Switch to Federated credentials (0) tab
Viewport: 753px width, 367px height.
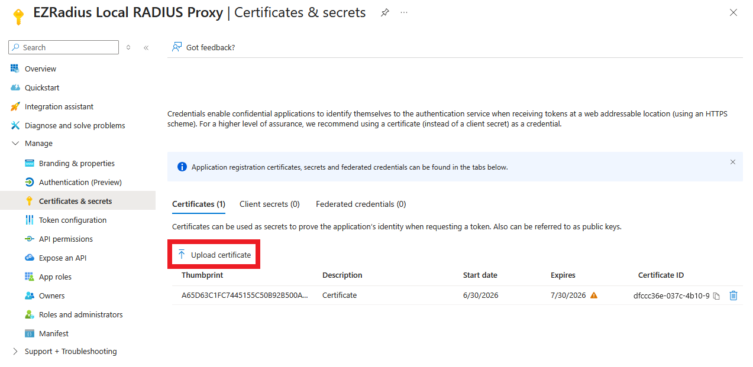tap(361, 204)
